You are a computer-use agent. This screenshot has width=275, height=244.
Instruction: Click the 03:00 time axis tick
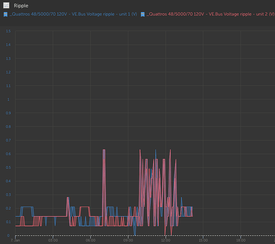(53, 240)
